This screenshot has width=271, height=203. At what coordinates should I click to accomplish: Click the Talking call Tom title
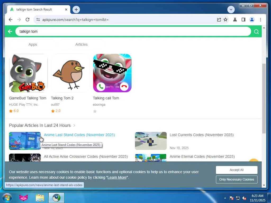tap(106, 98)
